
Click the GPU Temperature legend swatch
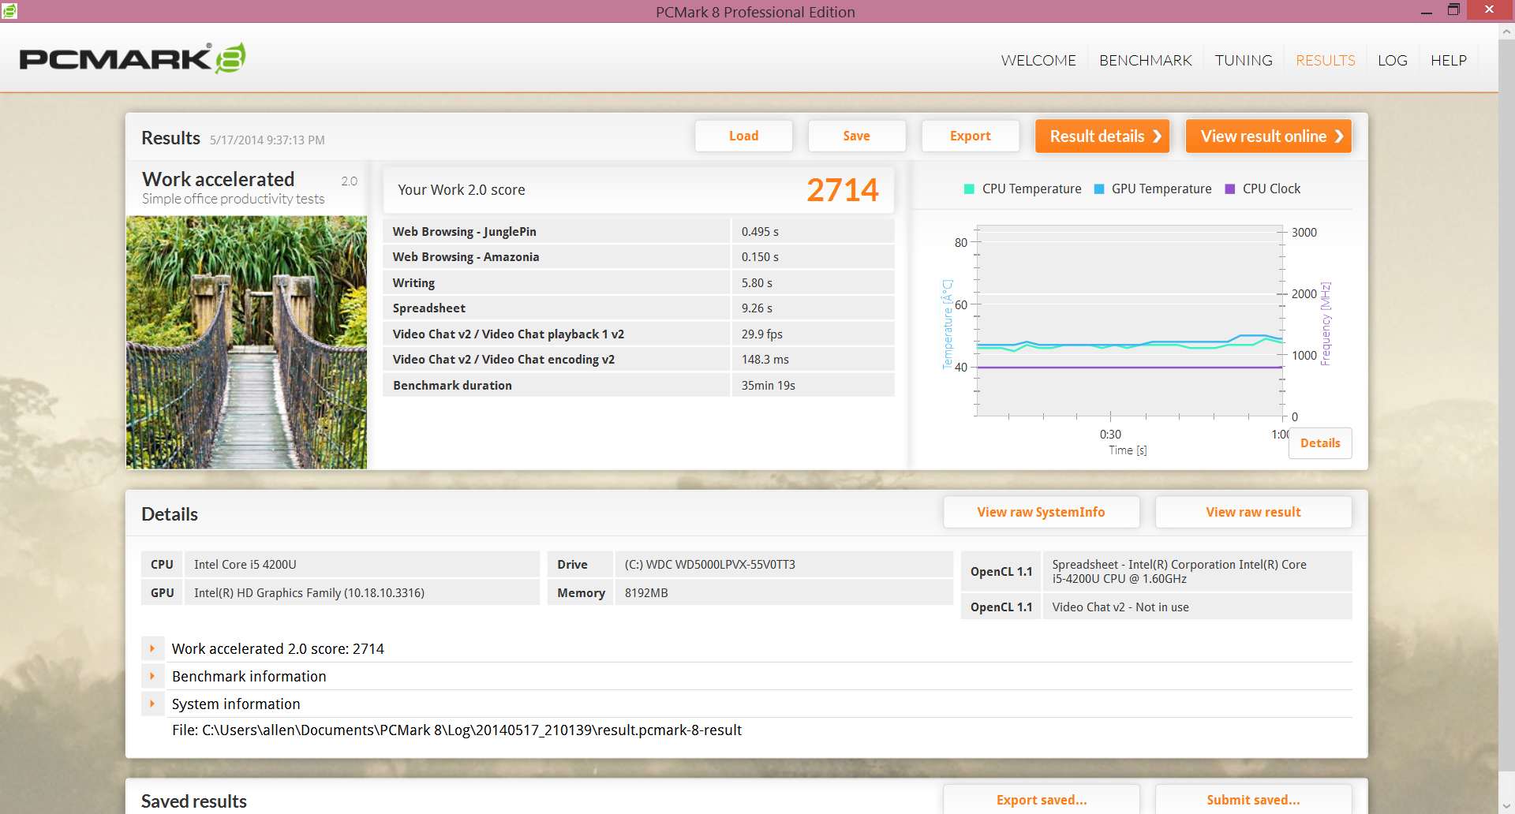point(1098,189)
